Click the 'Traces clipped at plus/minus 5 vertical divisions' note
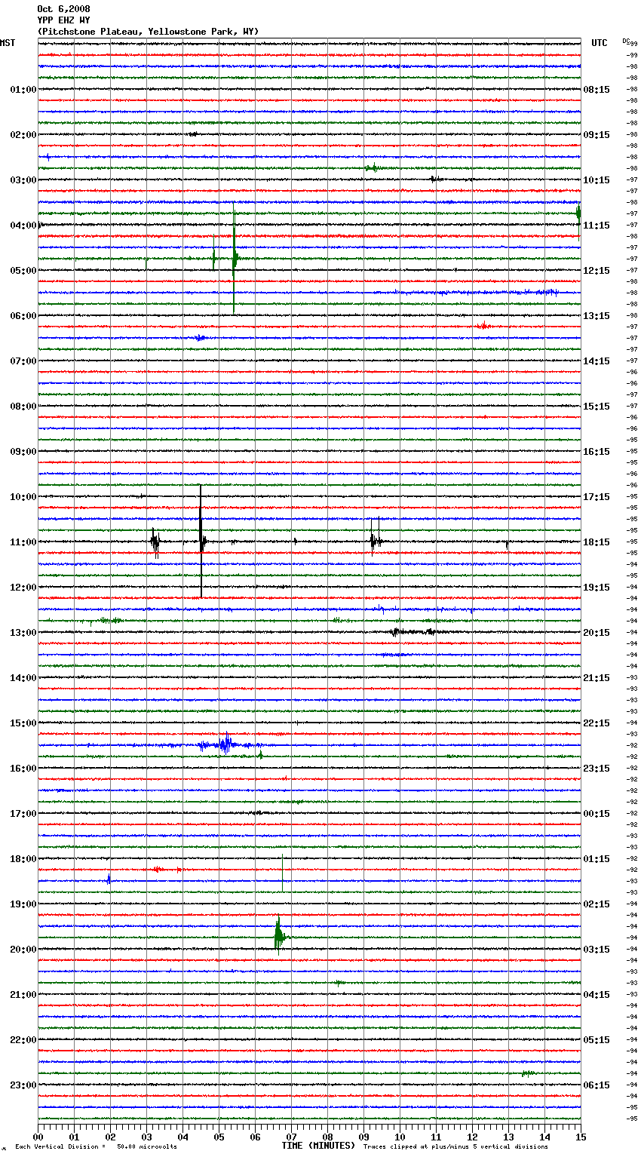The image size is (641, 1157). pyautogui.click(x=455, y=1146)
